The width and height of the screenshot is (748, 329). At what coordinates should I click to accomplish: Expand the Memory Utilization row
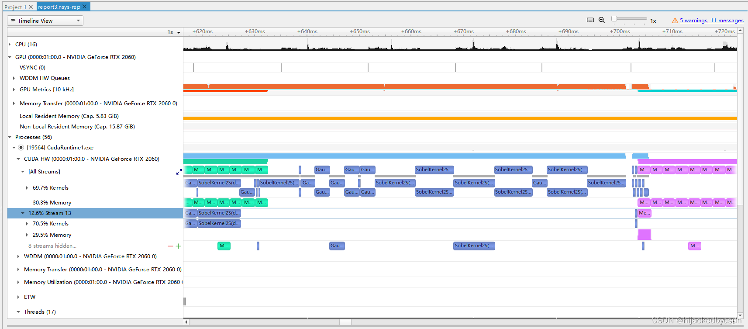18,282
